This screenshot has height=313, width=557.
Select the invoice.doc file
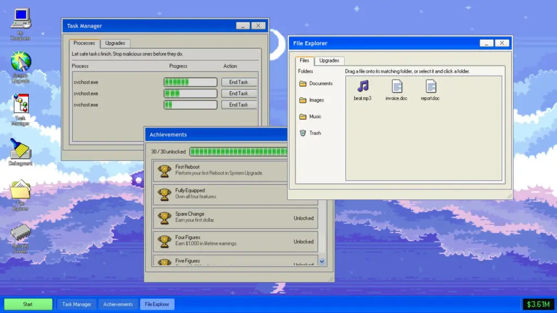(x=397, y=90)
